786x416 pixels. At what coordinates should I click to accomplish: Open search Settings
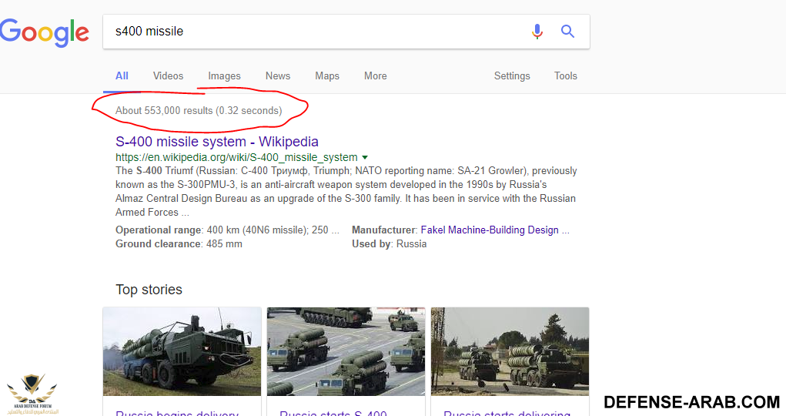(x=512, y=75)
